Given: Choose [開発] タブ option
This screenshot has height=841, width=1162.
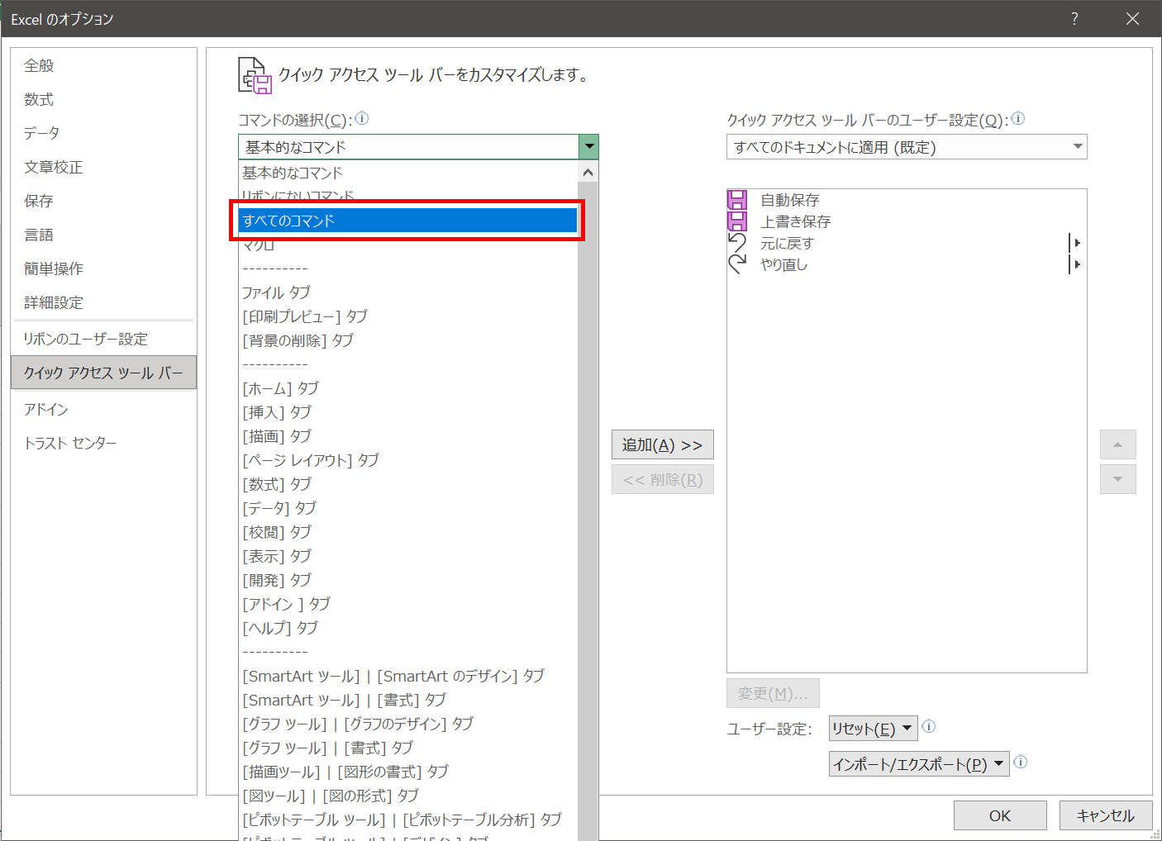Looking at the screenshot, I should pos(408,580).
